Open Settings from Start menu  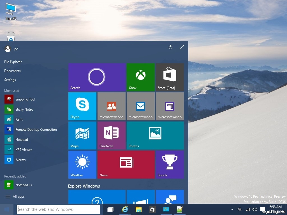coord(10,80)
